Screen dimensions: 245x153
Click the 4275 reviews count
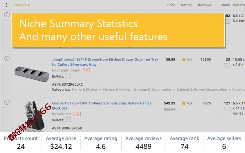207,103
